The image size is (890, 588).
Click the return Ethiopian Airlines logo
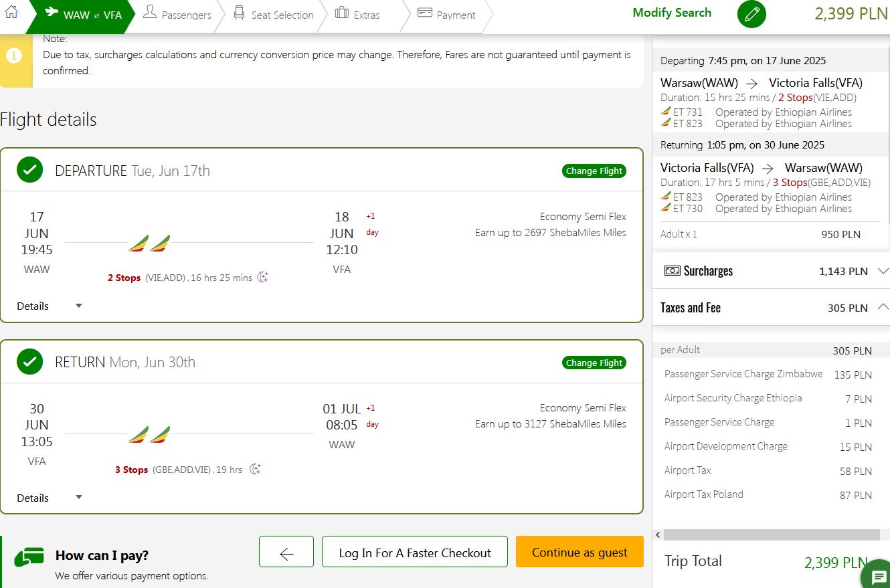(x=149, y=435)
